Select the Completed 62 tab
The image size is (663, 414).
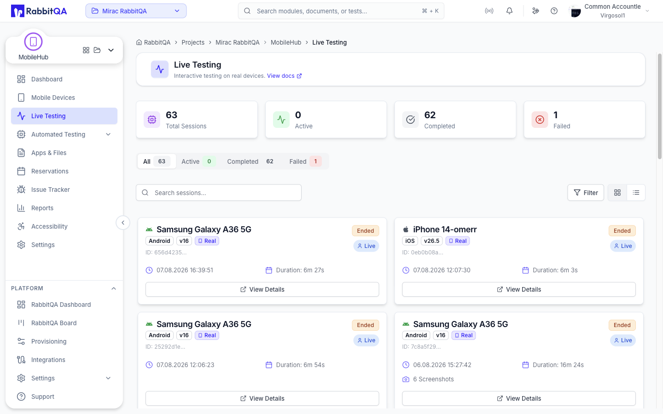(x=251, y=161)
